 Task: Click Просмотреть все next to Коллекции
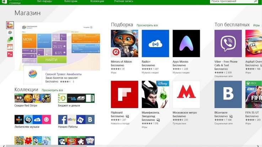point(52,90)
